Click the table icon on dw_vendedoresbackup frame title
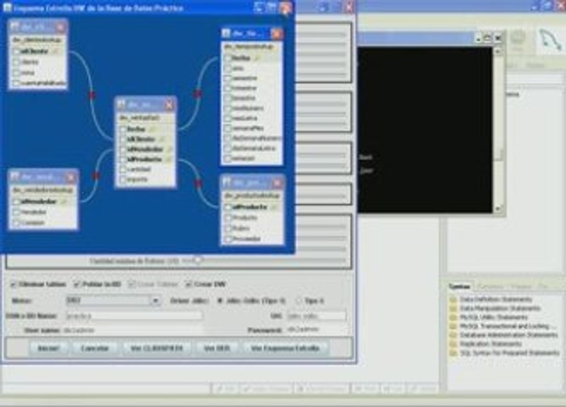The image size is (566, 407). (x=15, y=177)
